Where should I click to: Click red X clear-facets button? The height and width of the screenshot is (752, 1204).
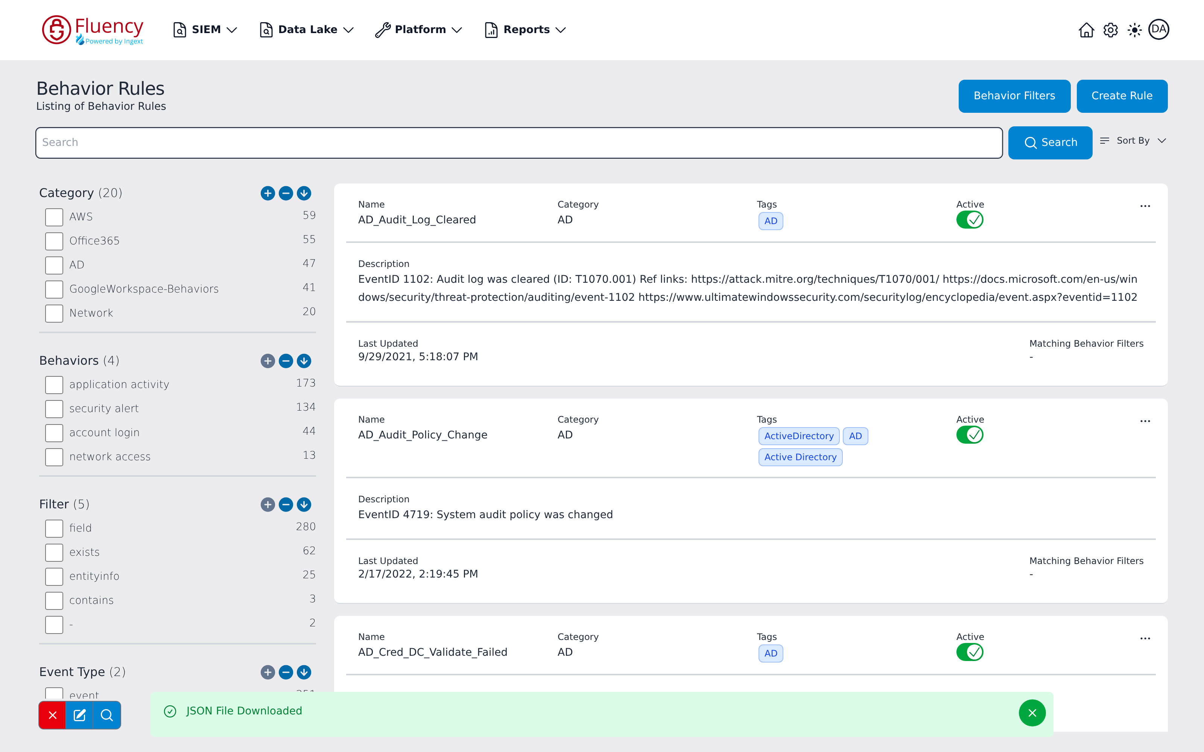(x=52, y=715)
